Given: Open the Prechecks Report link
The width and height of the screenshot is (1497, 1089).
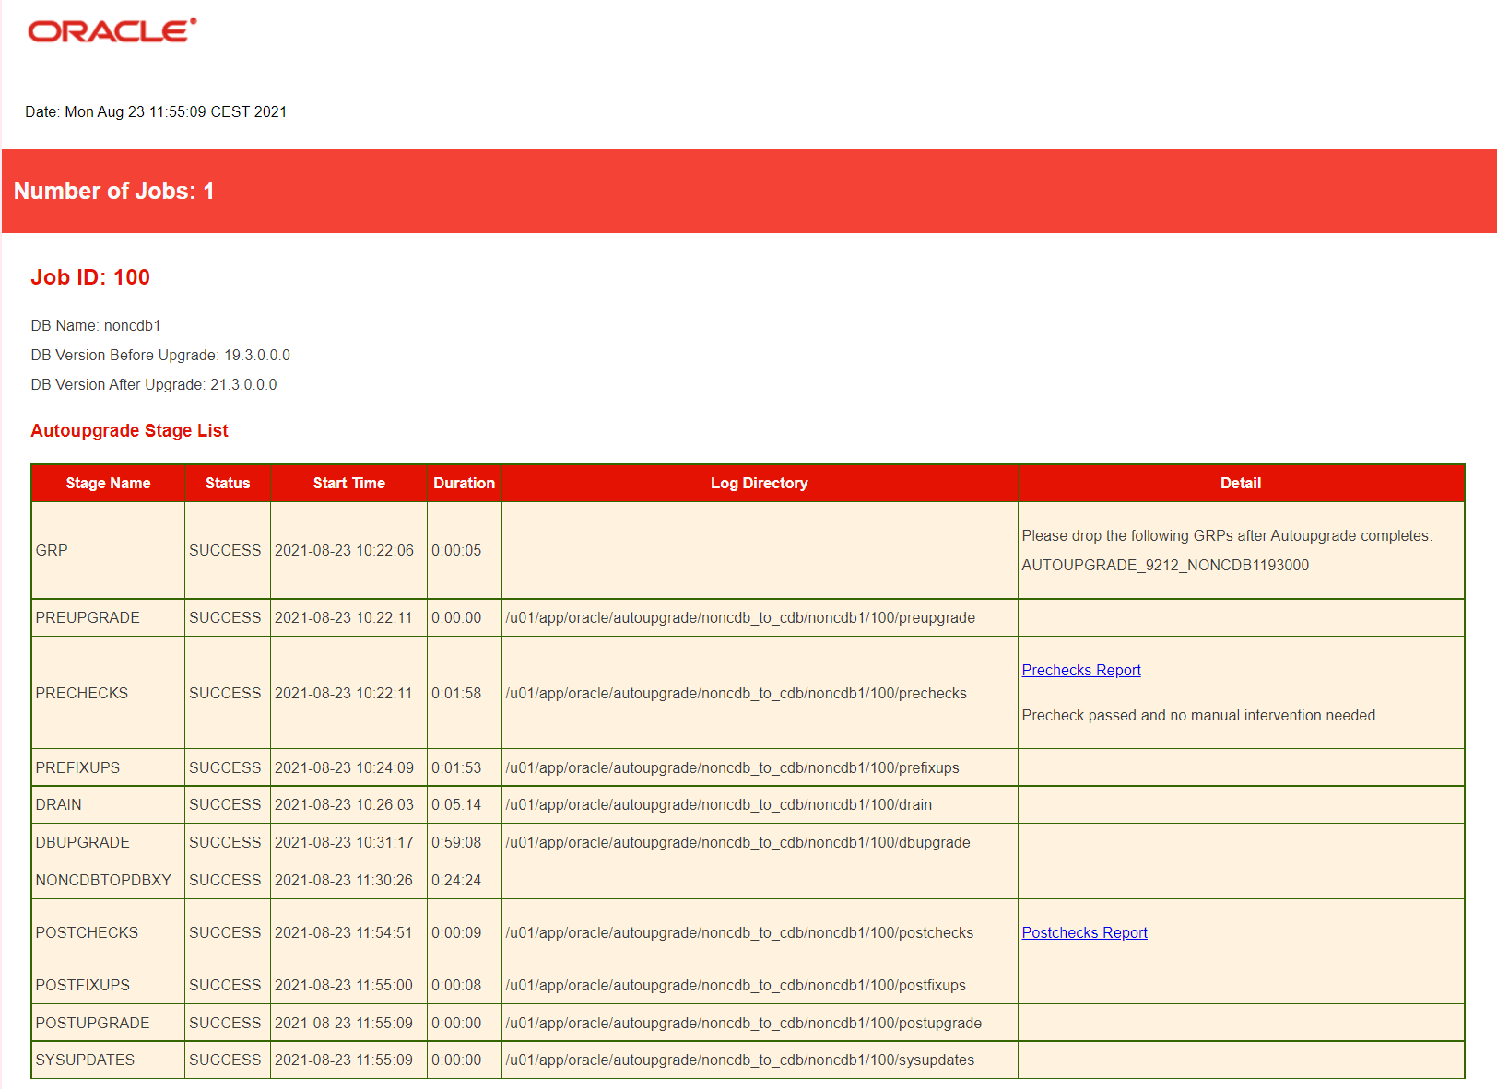Looking at the screenshot, I should 1081,670.
